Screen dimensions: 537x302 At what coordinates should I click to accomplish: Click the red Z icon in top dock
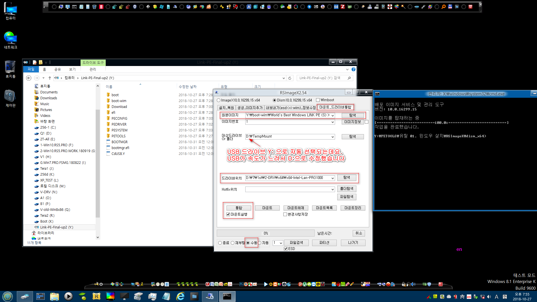click(x=343, y=7)
